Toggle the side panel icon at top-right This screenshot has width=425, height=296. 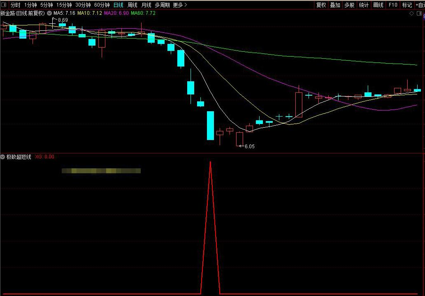pyautogui.click(x=419, y=14)
